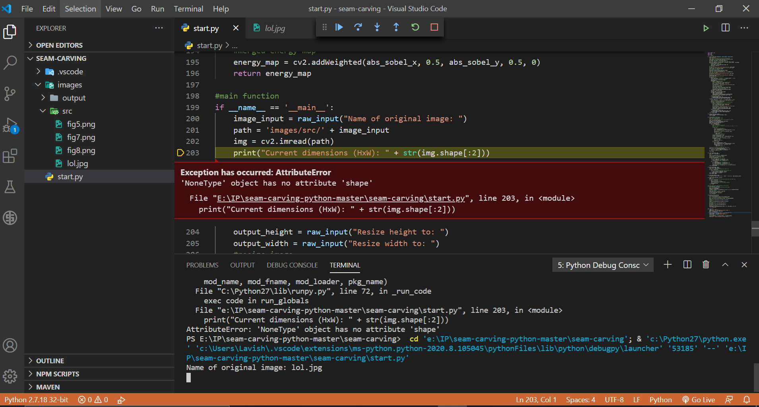Open the Python Debug Console terminal dropdown
Viewport: 759px width, 407px height.
[603, 265]
